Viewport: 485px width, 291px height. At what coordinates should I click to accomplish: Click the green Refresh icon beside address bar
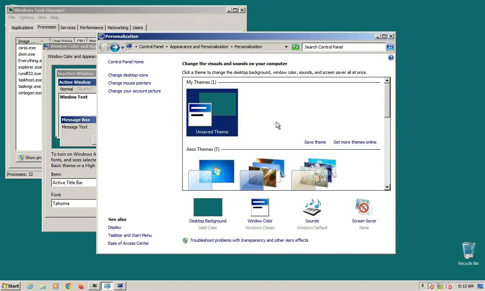[296, 47]
